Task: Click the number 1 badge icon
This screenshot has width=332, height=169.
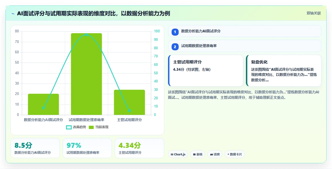Action: [175, 32]
